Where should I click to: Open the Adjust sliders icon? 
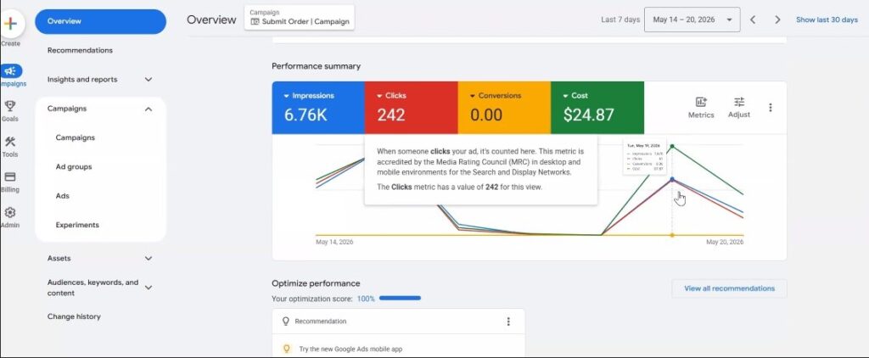pyautogui.click(x=739, y=102)
